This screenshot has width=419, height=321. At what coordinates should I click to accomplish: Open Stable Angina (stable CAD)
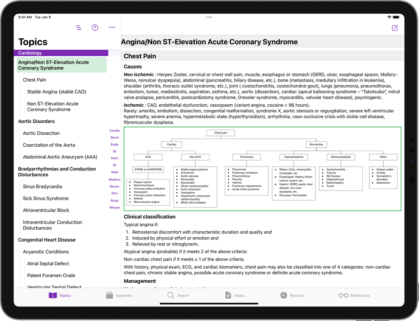57,91
